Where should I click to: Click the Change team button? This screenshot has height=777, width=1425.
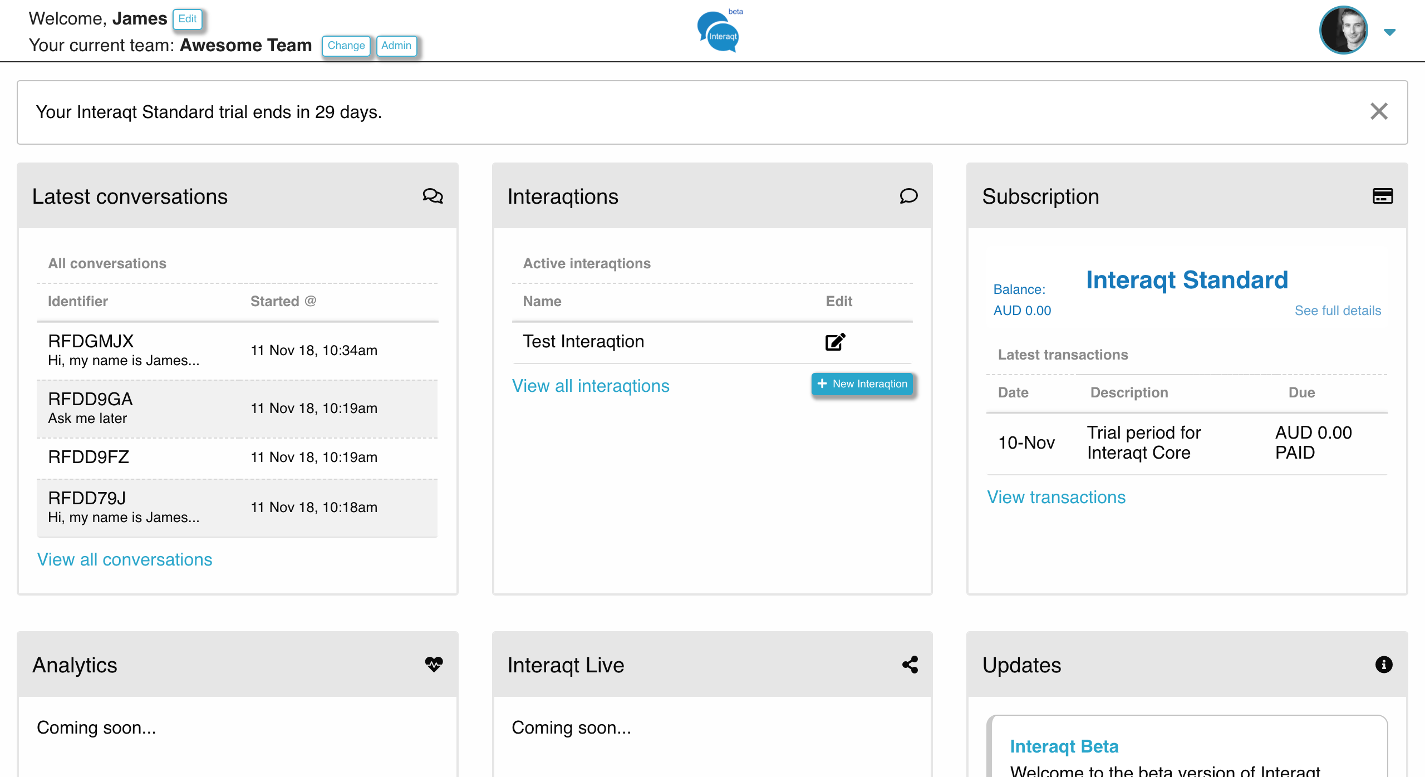[x=346, y=46]
